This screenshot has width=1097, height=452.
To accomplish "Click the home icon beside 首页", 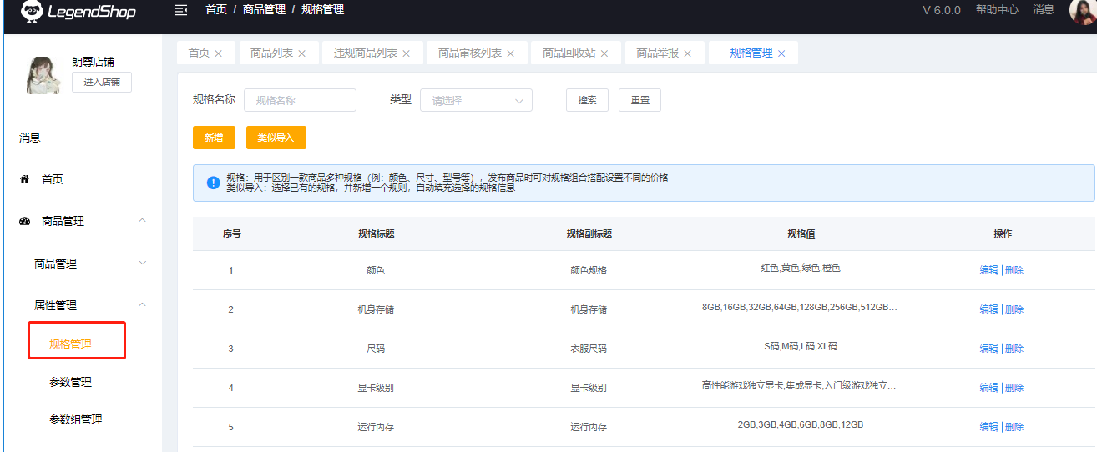I will [24, 179].
